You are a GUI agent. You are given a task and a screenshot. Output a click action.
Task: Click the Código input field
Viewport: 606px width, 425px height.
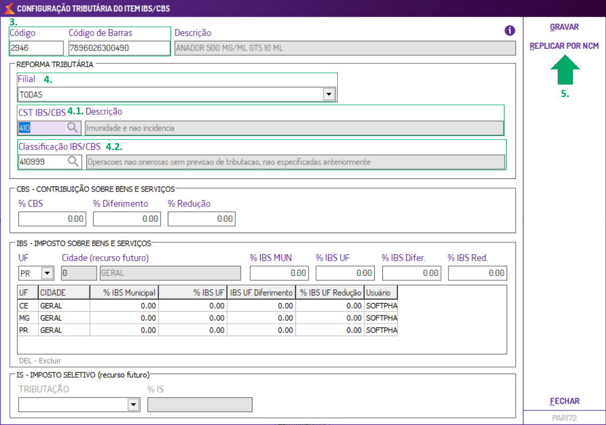pos(36,48)
